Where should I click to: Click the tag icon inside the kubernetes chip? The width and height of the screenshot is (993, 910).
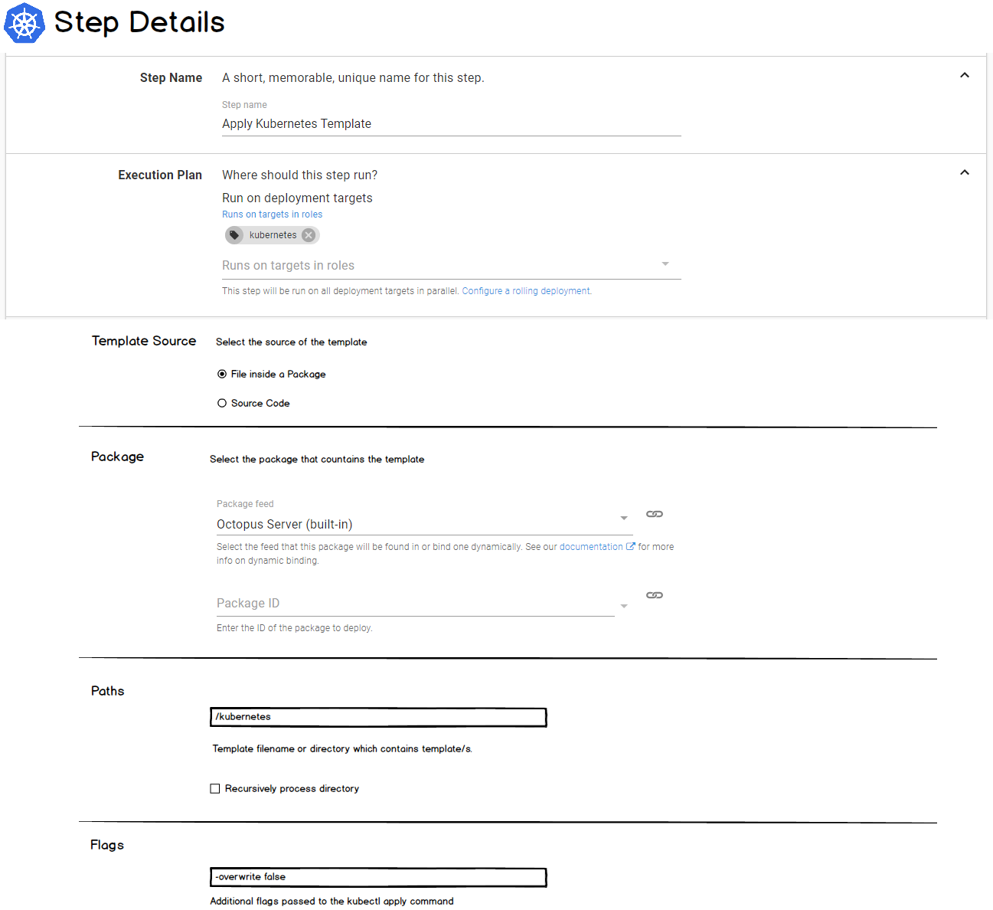coord(234,234)
